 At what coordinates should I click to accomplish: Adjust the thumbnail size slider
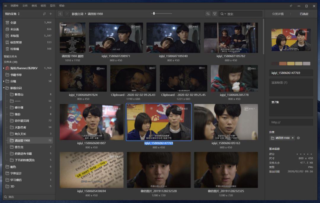(x=154, y=13)
